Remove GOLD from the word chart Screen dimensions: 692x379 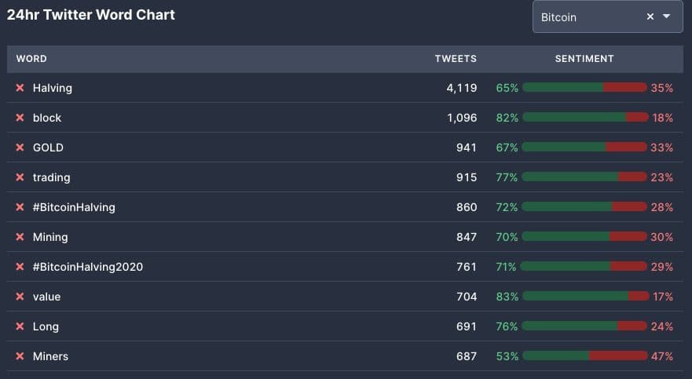point(20,148)
